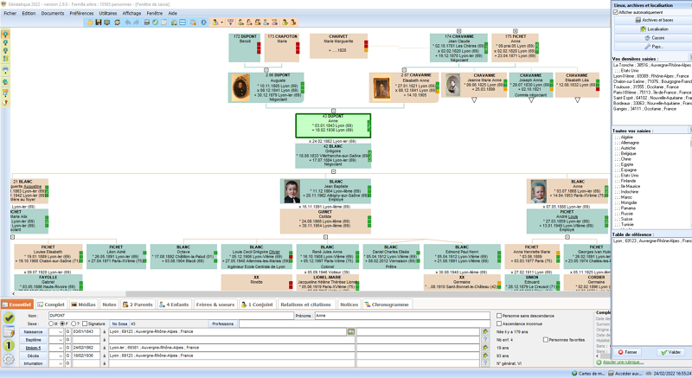Select the third tree icon in left sidebar

pos(5,51)
